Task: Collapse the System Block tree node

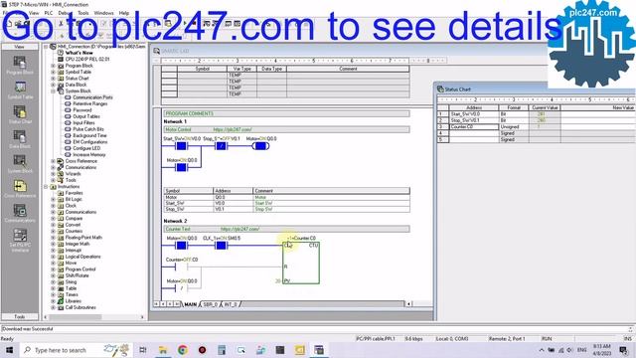Action: point(53,90)
